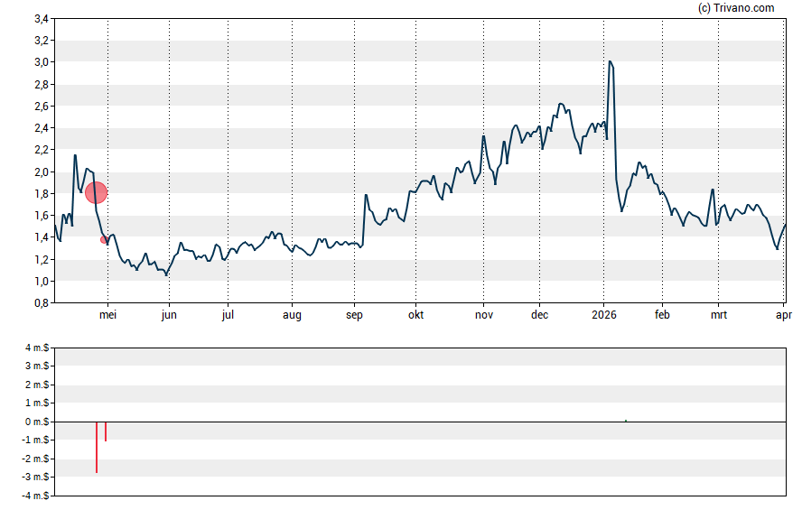Screen dimensions: 802x510
Task: Click the 'apr' month label
Action: [x=784, y=315]
